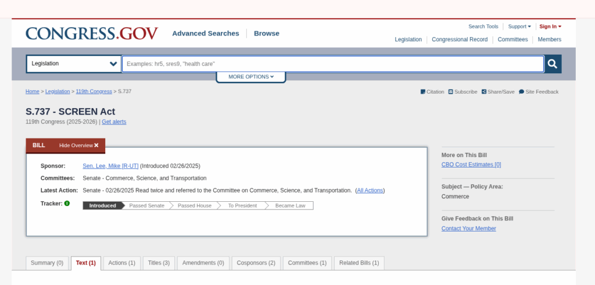Image resolution: width=595 pixels, height=285 pixels.
Task: Open the Citation tool
Action: tap(432, 91)
